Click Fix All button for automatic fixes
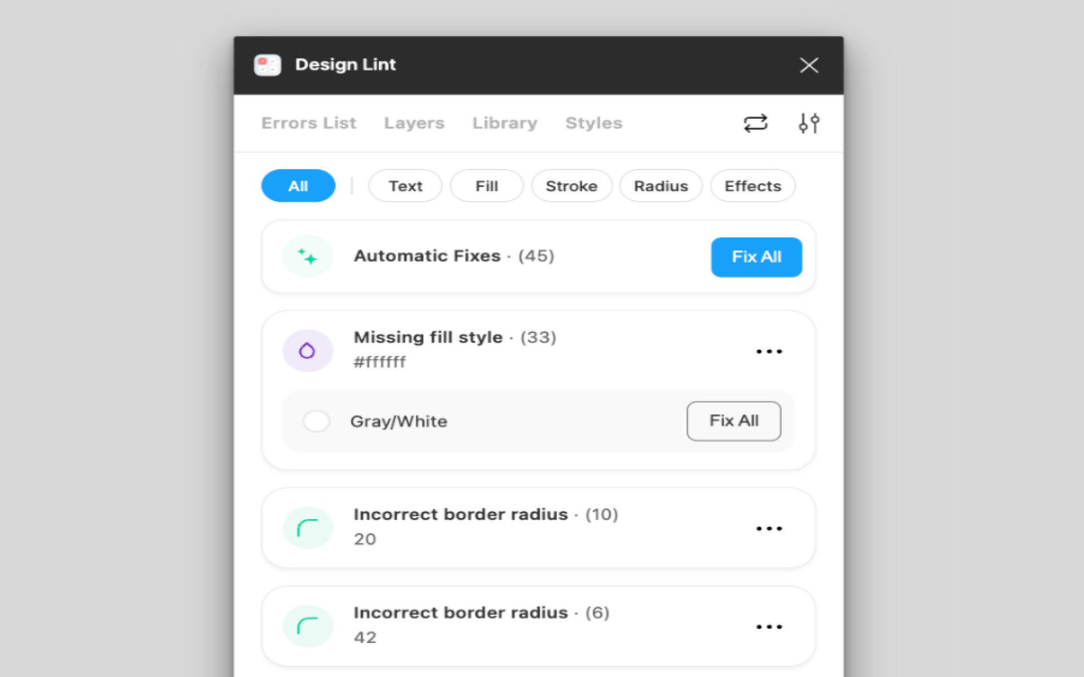The image size is (1084, 677). (x=756, y=256)
